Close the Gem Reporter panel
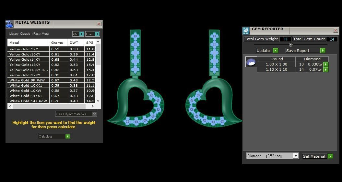This screenshot has width=342, height=182. pos(336,30)
